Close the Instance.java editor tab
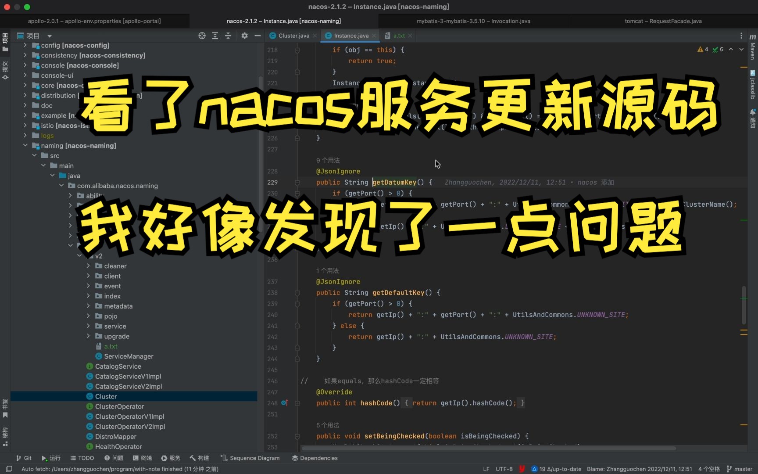 pyautogui.click(x=374, y=36)
